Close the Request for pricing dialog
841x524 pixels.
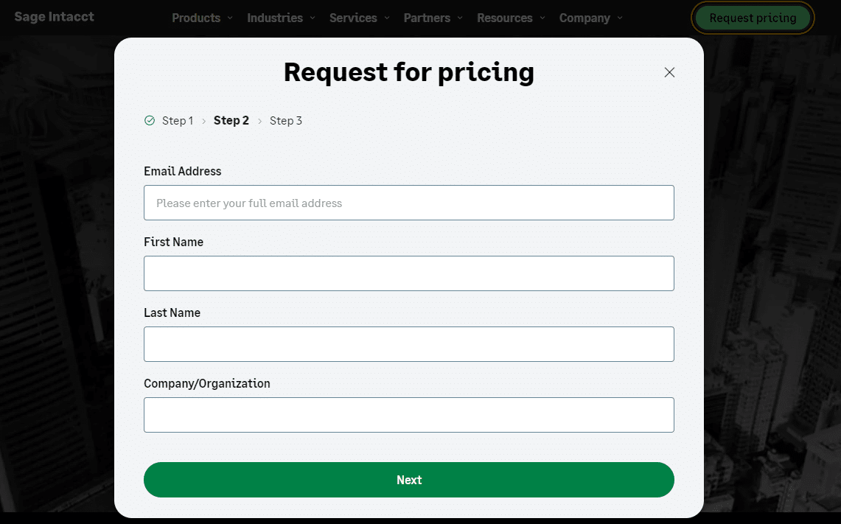click(669, 72)
